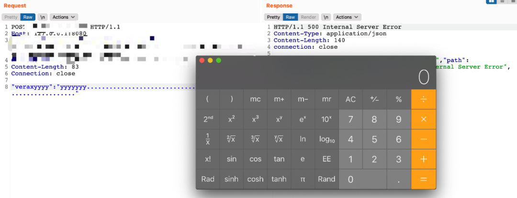Click the Content-Length: 83 header line
517x198 pixels.
tap(45, 67)
